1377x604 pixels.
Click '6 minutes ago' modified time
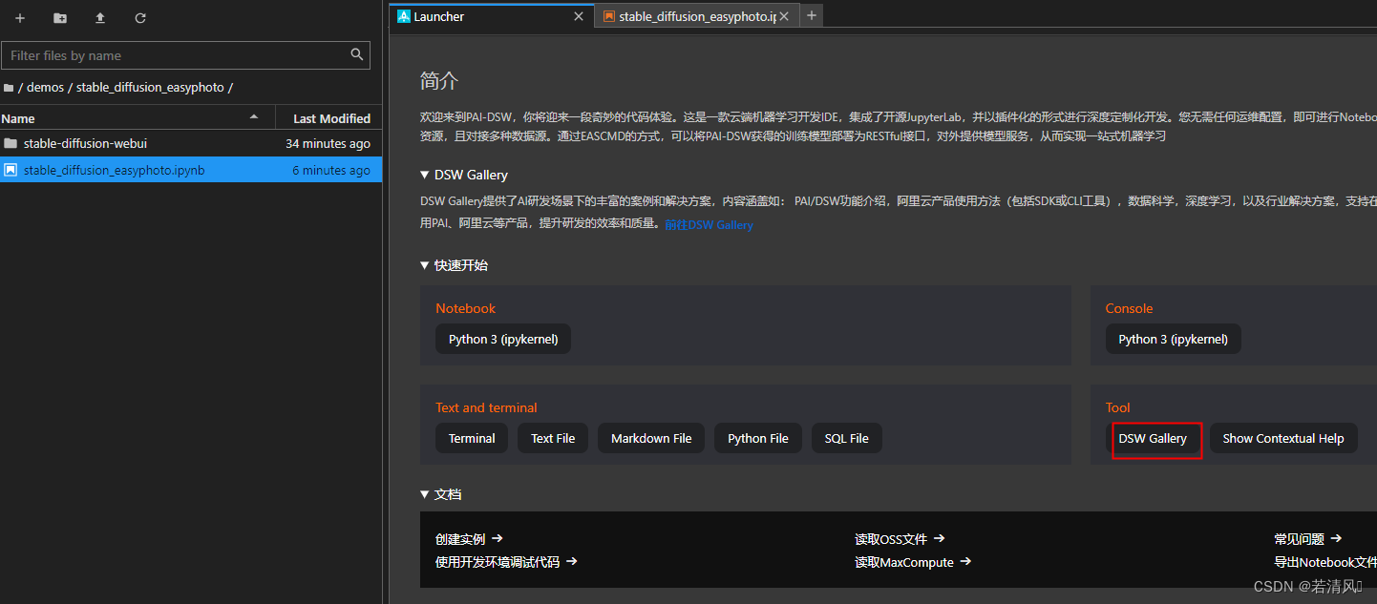point(331,170)
